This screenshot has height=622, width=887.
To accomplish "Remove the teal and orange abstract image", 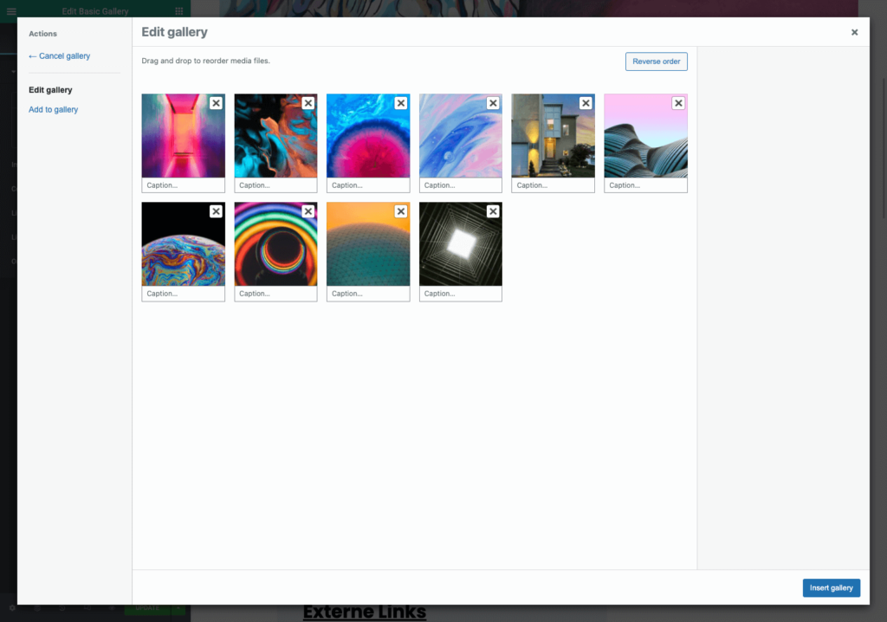I will pos(308,103).
